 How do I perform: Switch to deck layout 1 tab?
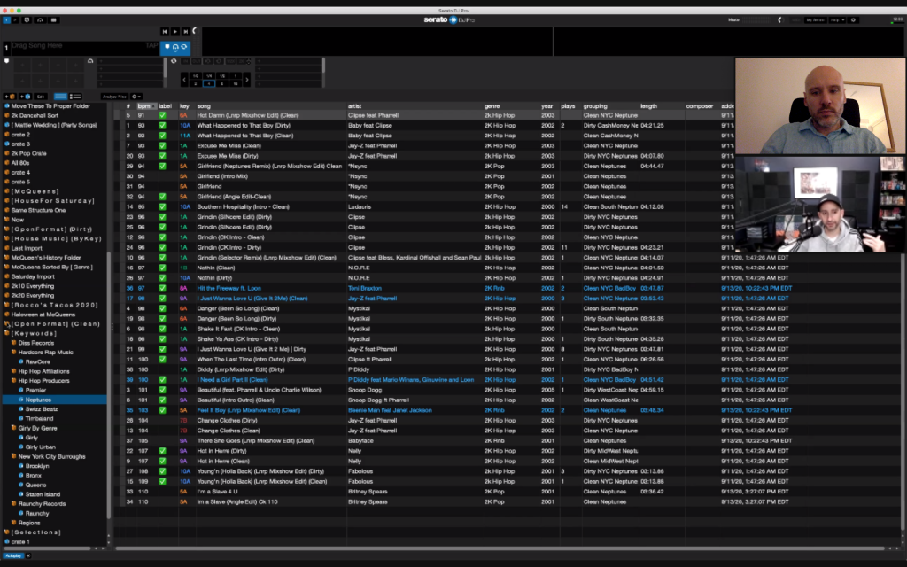[7, 19]
